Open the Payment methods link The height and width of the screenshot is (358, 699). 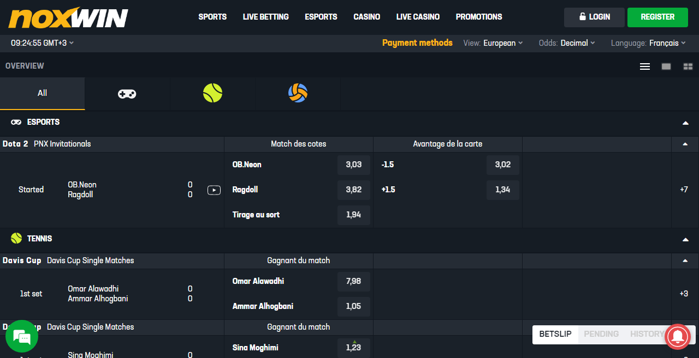[x=417, y=43]
